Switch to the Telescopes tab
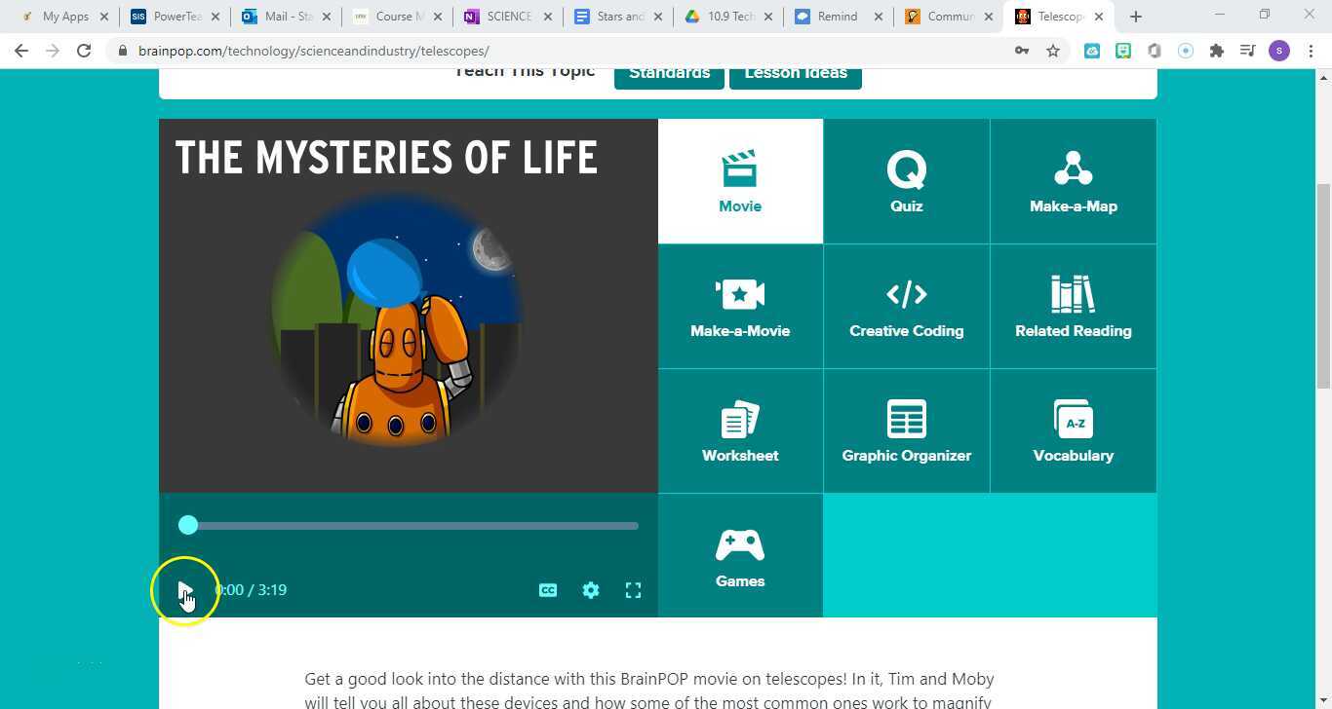 [1058, 17]
